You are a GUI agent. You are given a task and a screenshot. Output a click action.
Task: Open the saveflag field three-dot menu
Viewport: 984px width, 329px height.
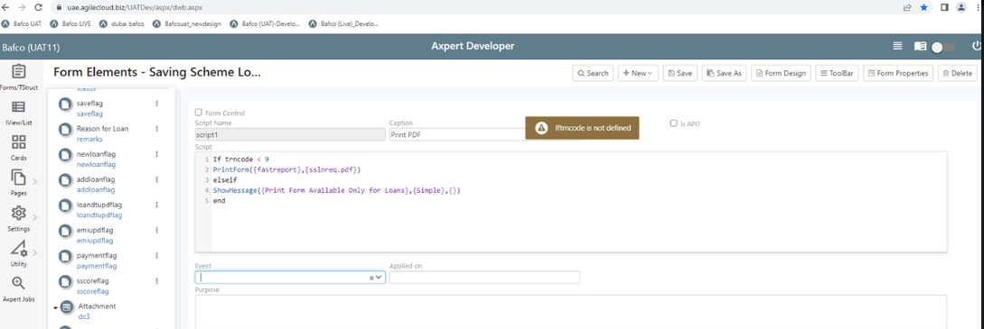157,103
